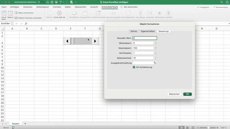Select column A header

(12, 29)
